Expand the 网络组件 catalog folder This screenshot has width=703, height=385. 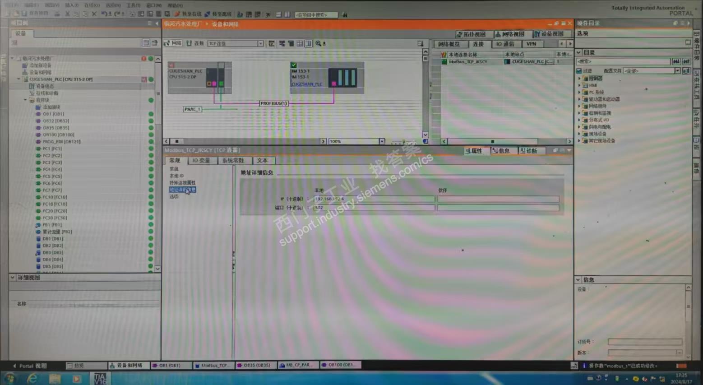click(x=580, y=106)
